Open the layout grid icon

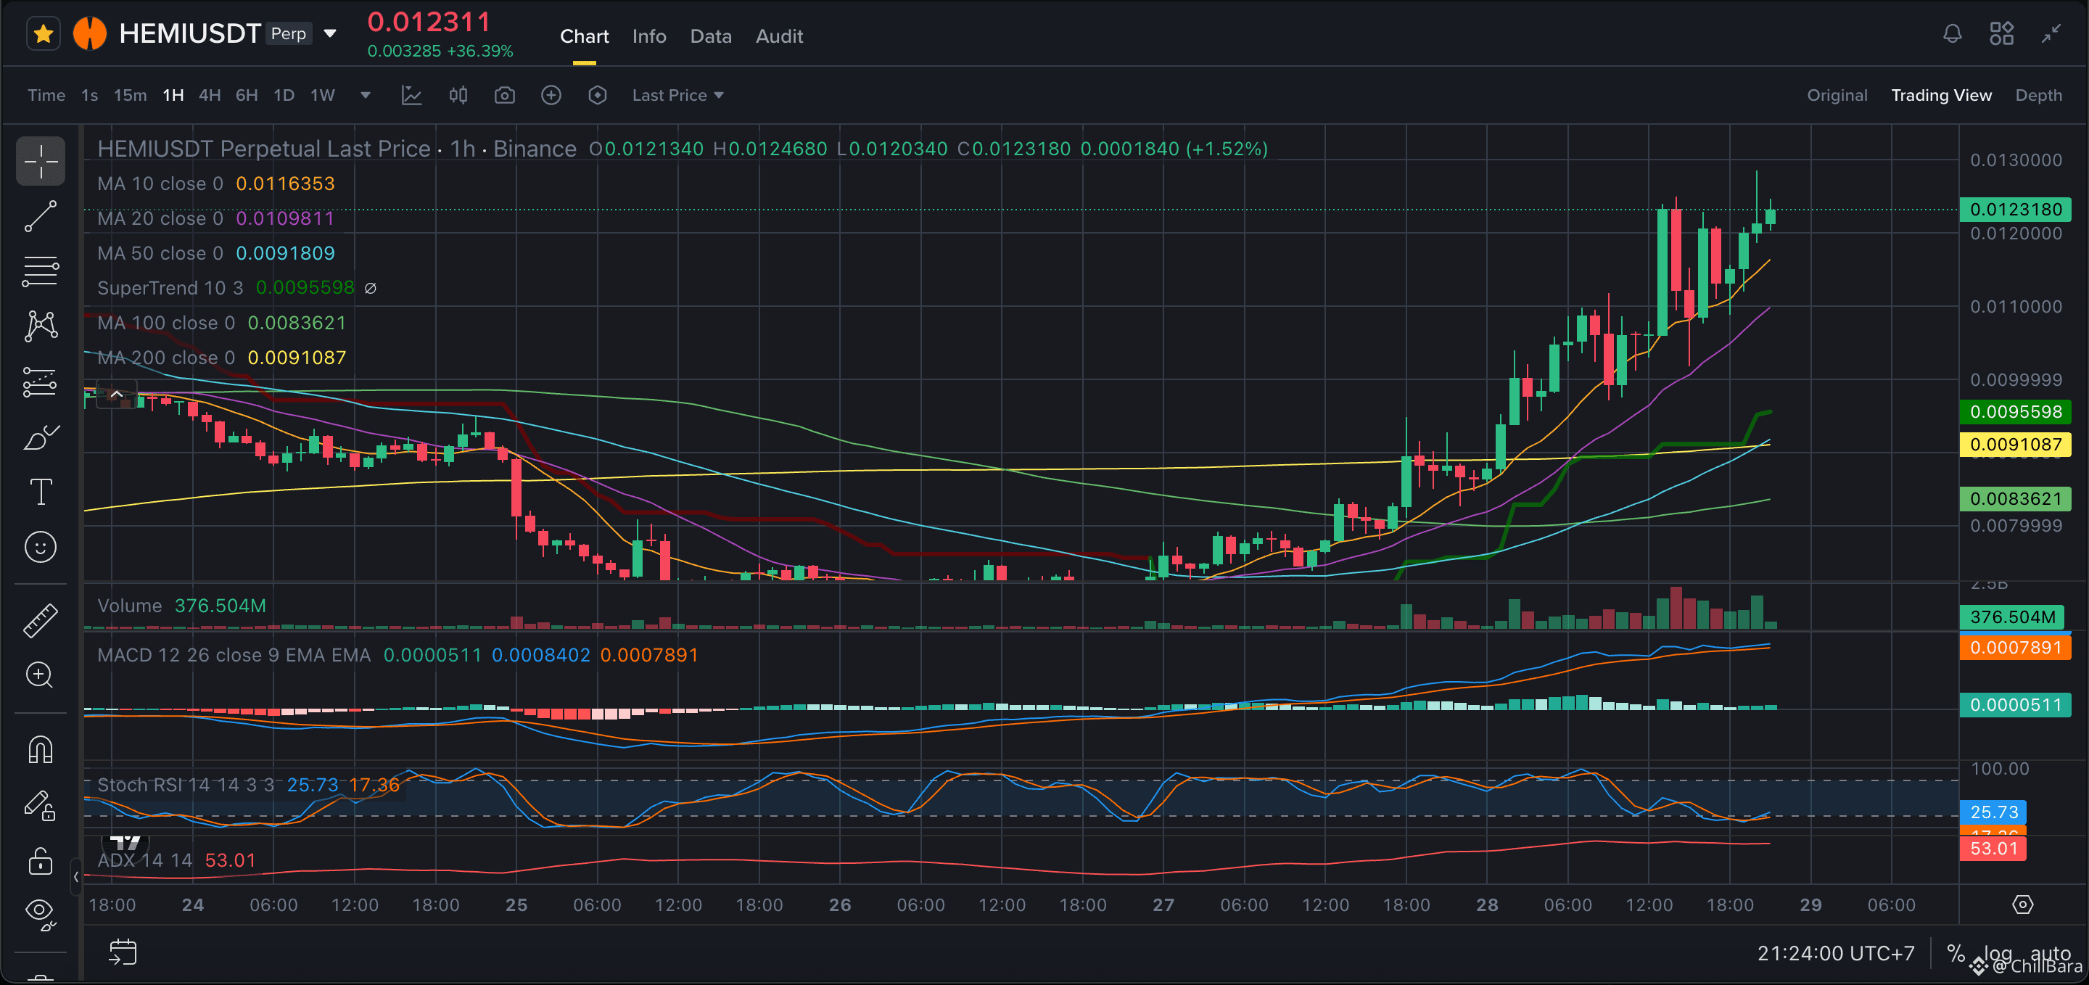pos(2001,34)
